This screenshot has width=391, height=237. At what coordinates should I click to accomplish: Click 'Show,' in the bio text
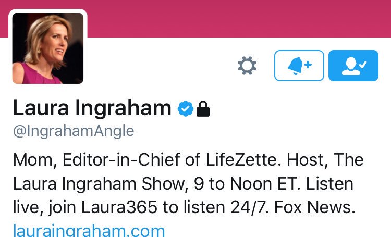coord(164,184)
